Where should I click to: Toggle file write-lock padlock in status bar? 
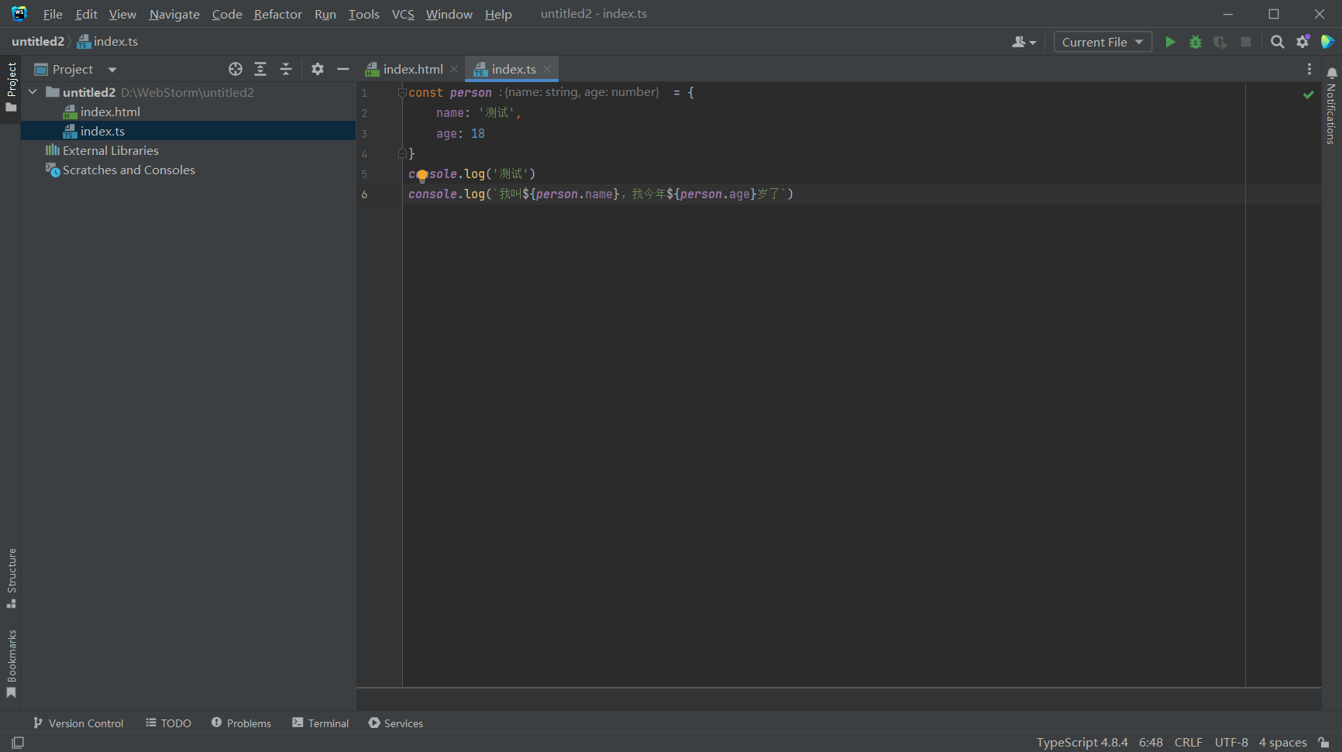[x=1324, y=742]
